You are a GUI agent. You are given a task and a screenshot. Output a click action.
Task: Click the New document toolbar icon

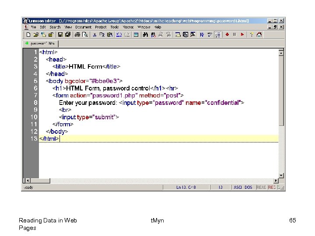(x=28, y=35)
